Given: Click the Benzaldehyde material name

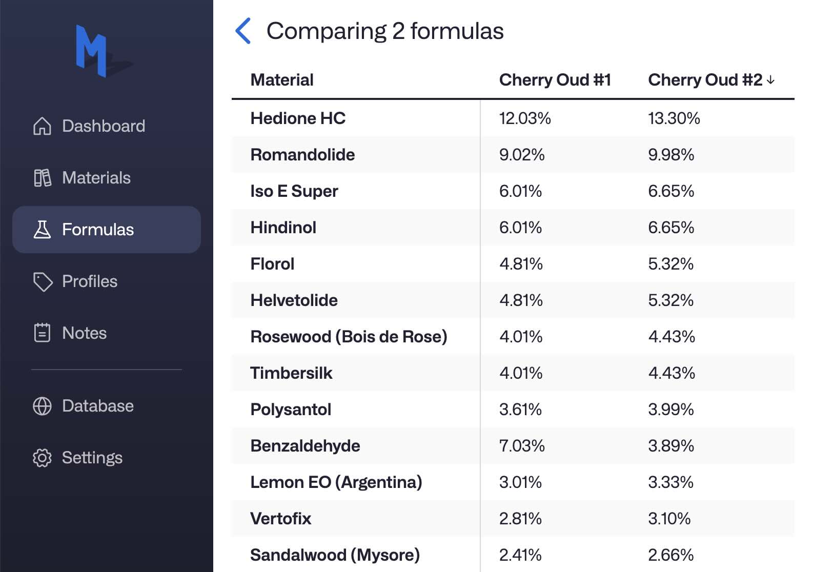Looking at the screenshot, I should coord(304,445).
